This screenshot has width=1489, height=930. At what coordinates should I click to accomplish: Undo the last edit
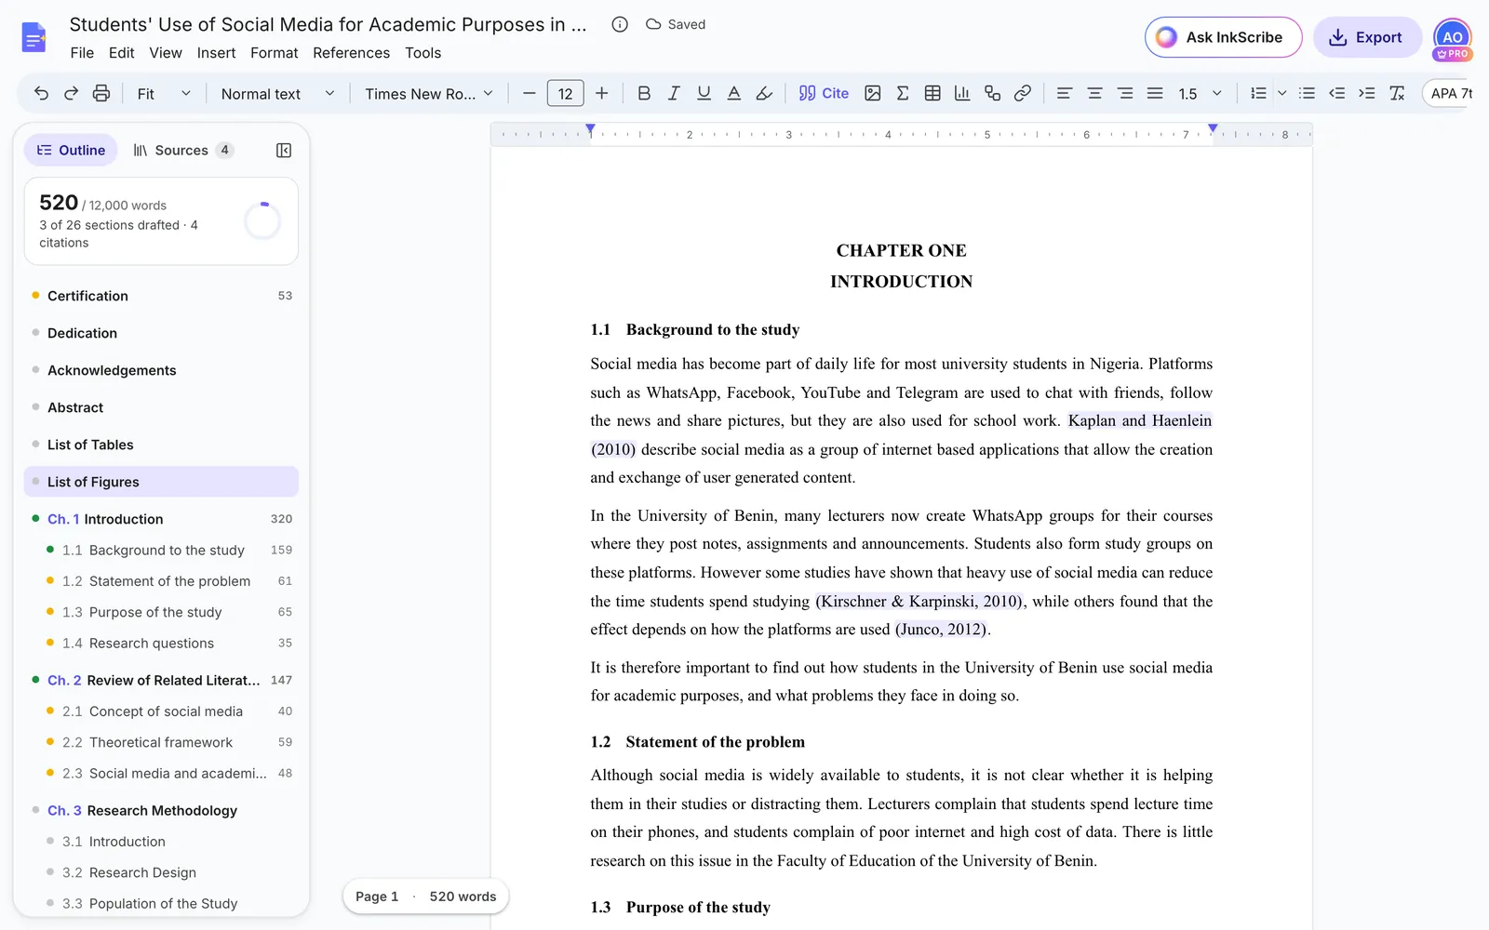click(x=41, y=93)
